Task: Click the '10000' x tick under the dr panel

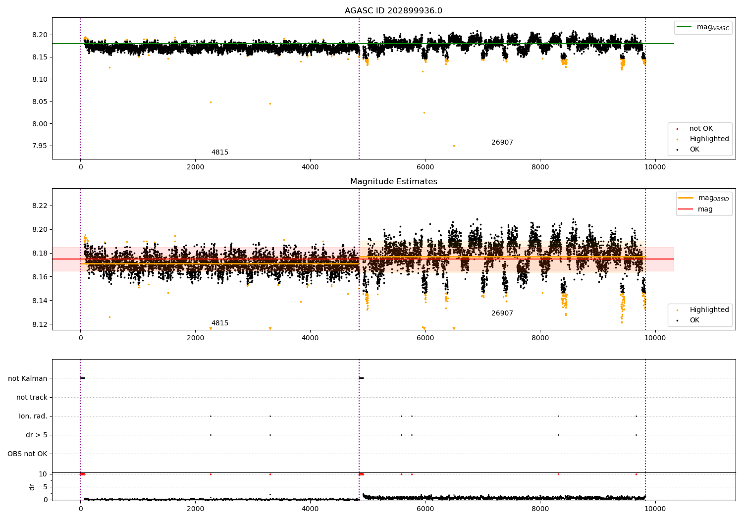Action: click(655, 510)
